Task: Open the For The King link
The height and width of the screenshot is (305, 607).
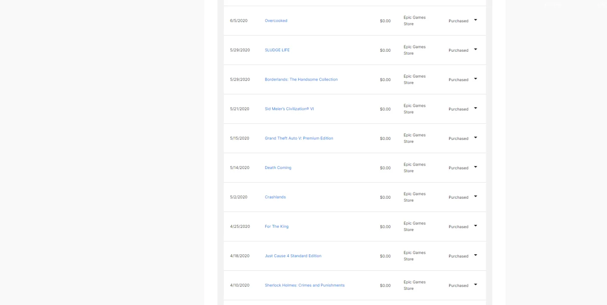Action: click(276, 227)
